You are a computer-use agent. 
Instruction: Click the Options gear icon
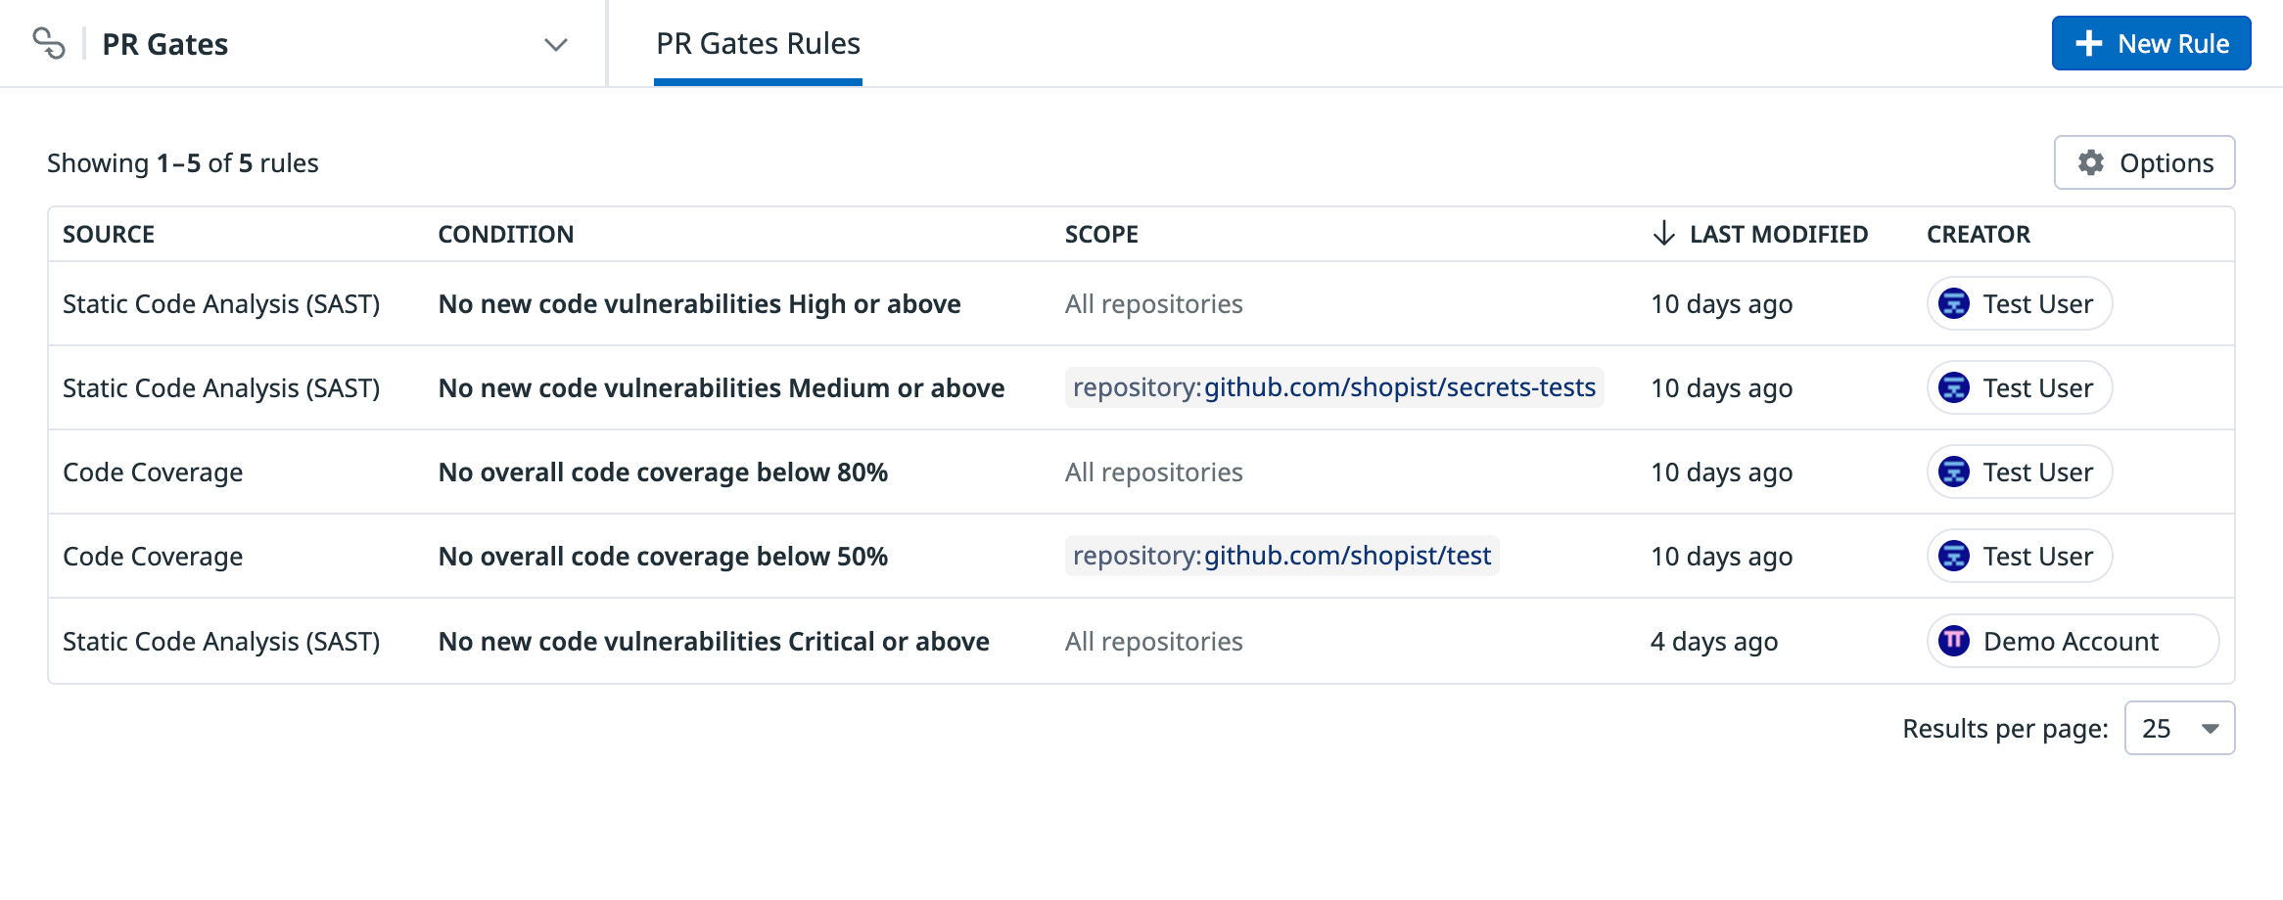2090,162
